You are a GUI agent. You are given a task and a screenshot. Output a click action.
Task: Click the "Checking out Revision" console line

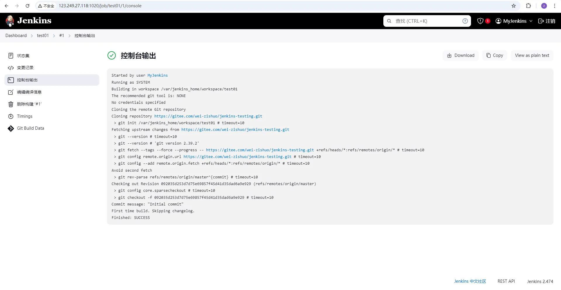click(x=214, y=184)
